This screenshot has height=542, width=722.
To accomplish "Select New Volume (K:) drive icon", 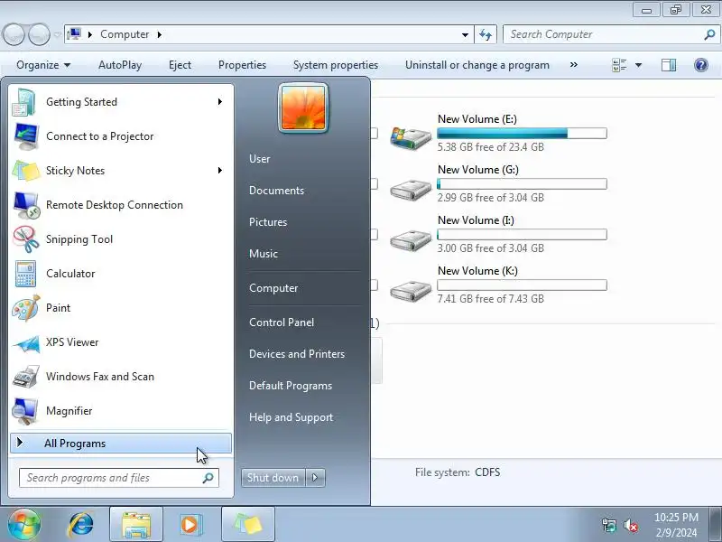I will (411, 290).
